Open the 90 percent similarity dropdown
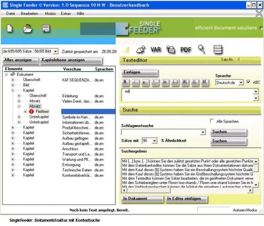Screen dimensions: 264x226 pyautogui.click(x=154, y=141)
